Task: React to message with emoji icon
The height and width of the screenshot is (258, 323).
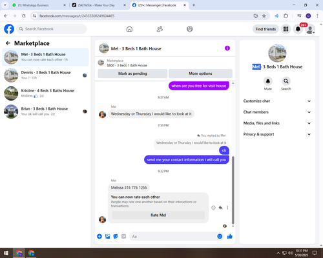Action: (x=213, y=208)
